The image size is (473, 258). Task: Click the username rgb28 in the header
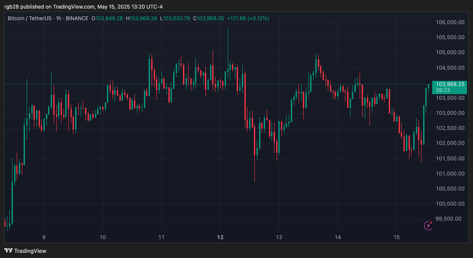point(12,6)
